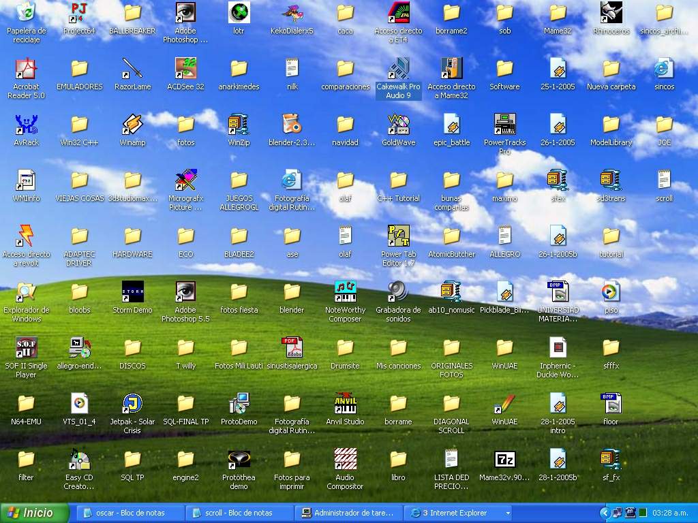
Task: Select the Papelera de reciclaje icon
Action: pyautogui.click(x=26, y=13)
